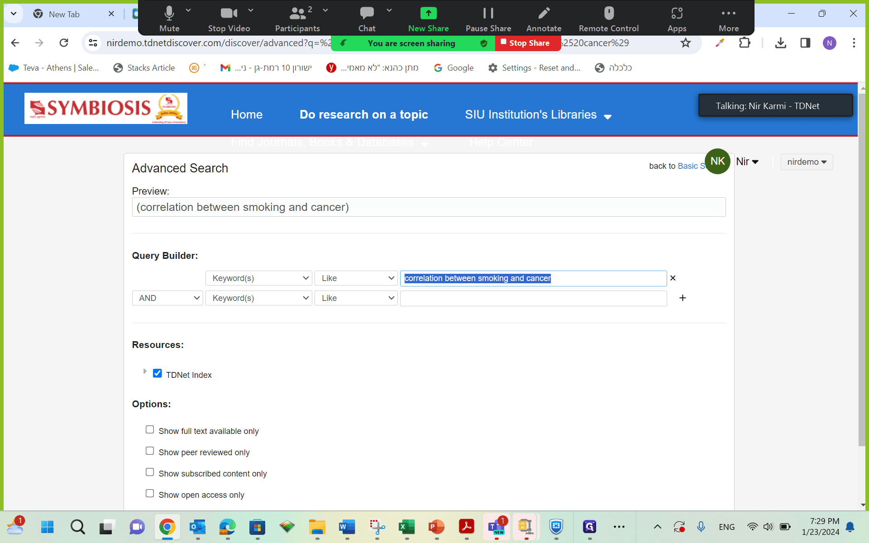Bookmark this page with star icon
Image resolution: width=869 pixels, height=543 pixels.
pos(685,43)
